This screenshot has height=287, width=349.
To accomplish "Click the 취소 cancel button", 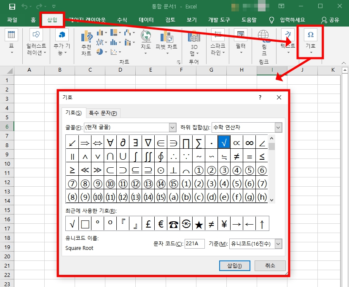I will coord(270,266).
